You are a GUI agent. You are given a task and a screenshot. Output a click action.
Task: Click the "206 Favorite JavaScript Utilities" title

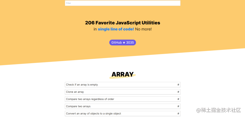tap(123, 23)
